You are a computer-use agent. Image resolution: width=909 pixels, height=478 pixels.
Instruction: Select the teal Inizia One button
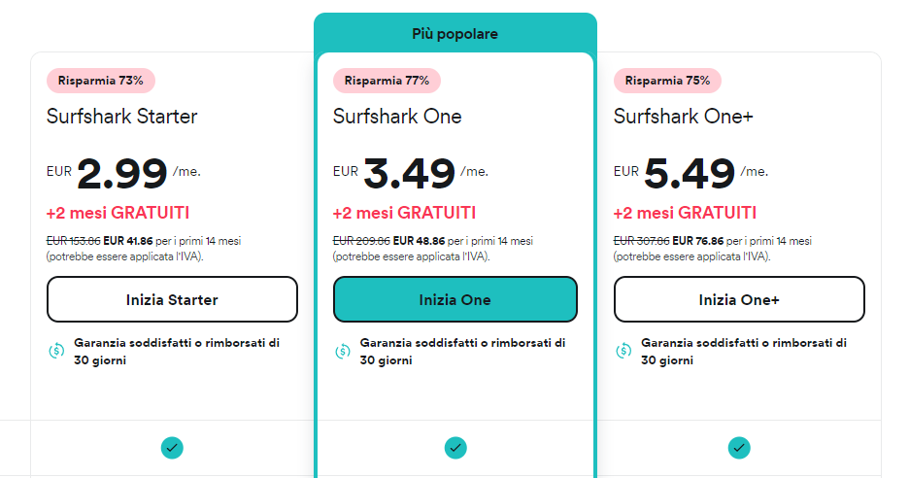[455, 299]
